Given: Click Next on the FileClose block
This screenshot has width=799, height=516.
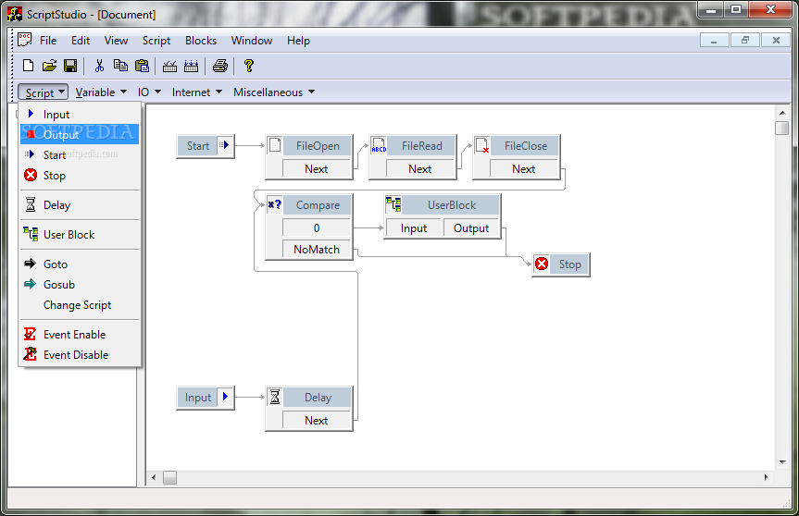Looking at the screenshot, I should [x=524, y=169].
